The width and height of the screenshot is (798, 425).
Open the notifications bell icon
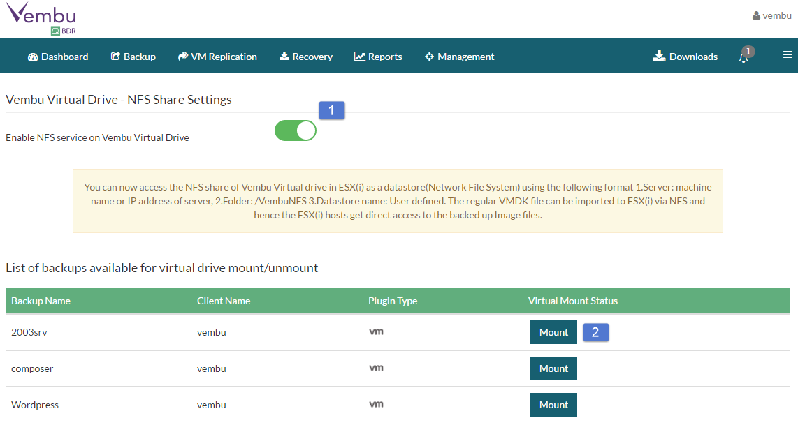point(743,57)
